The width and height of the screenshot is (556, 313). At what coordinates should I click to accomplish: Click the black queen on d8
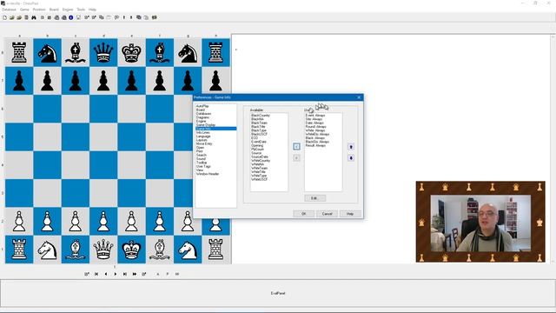click(103, 52)
